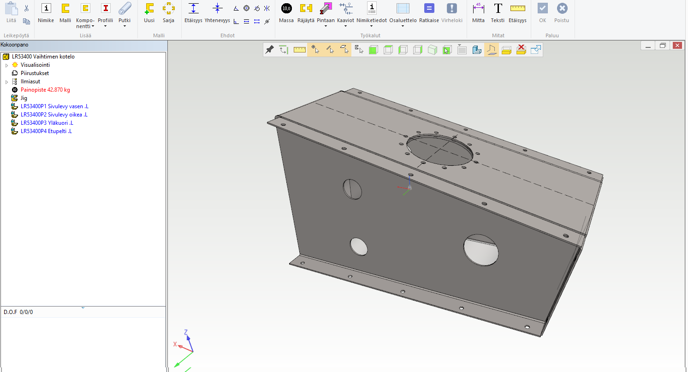This screenshot has width=688, height=372.
Task: Open the Osaluettelo dropdown menu
Action: 403,26
